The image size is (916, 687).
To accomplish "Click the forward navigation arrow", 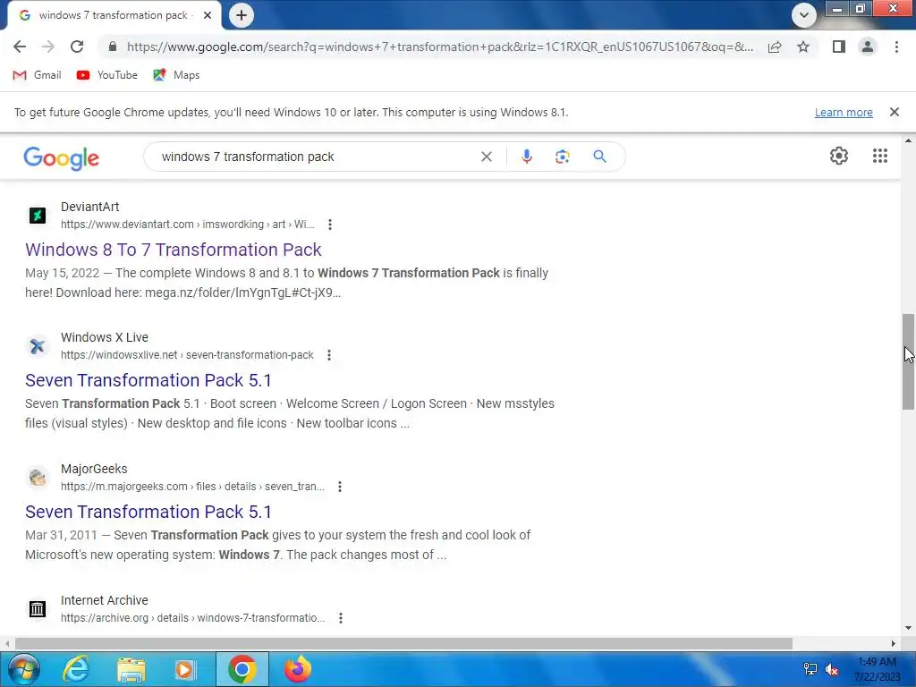I will (48, 47).
